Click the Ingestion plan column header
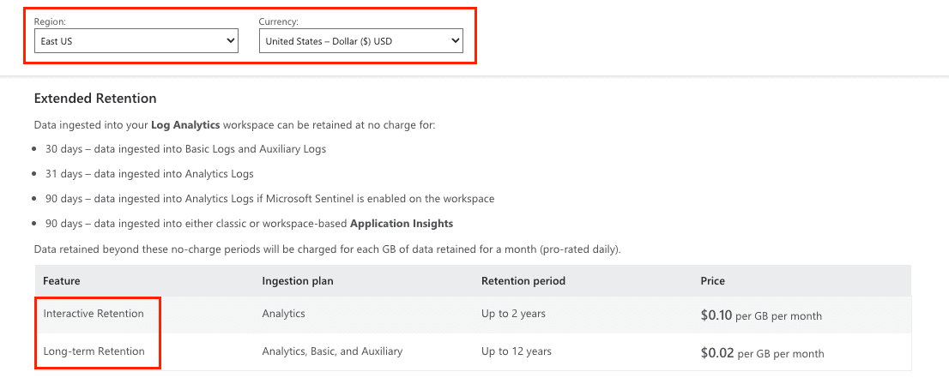949x390 pixels. point(298,281)
